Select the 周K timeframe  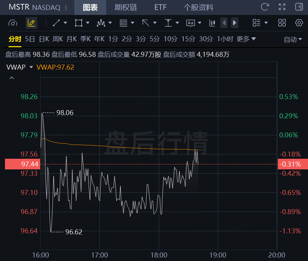click(x=58, y=39)
